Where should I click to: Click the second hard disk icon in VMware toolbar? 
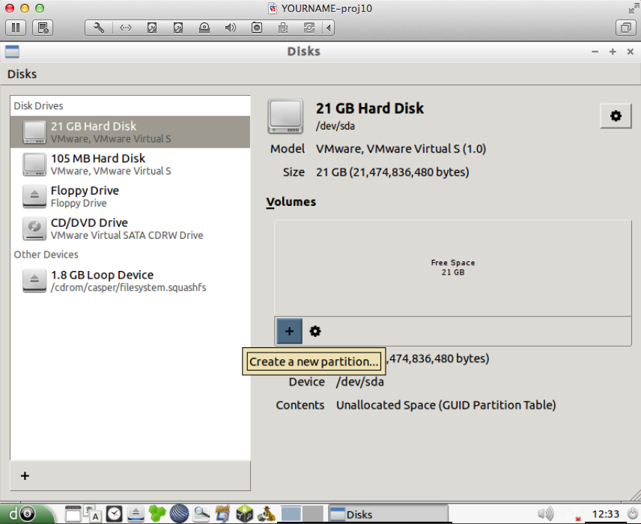[177, 28]
